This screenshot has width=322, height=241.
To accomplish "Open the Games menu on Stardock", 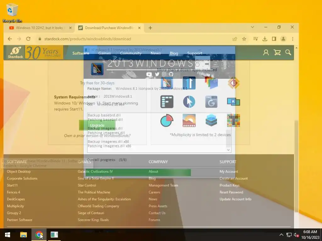I will click(x=104, y=53).
